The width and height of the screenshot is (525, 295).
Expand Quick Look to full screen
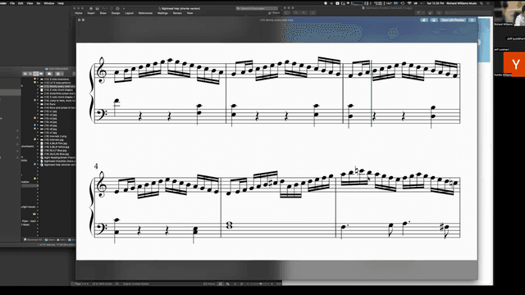[x=83, y=20]
